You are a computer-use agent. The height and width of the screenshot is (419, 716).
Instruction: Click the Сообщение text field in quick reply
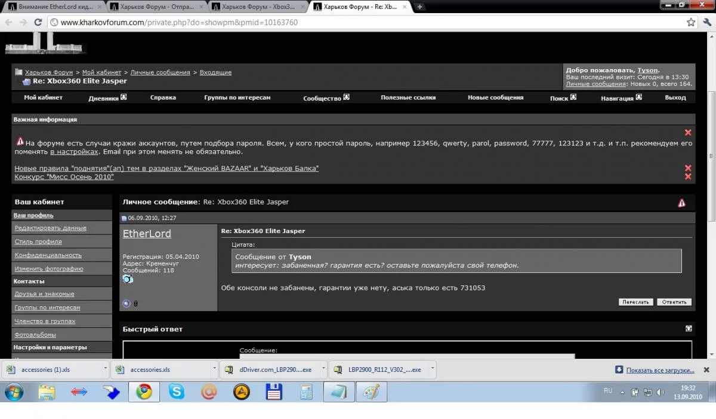pos(407,356)
